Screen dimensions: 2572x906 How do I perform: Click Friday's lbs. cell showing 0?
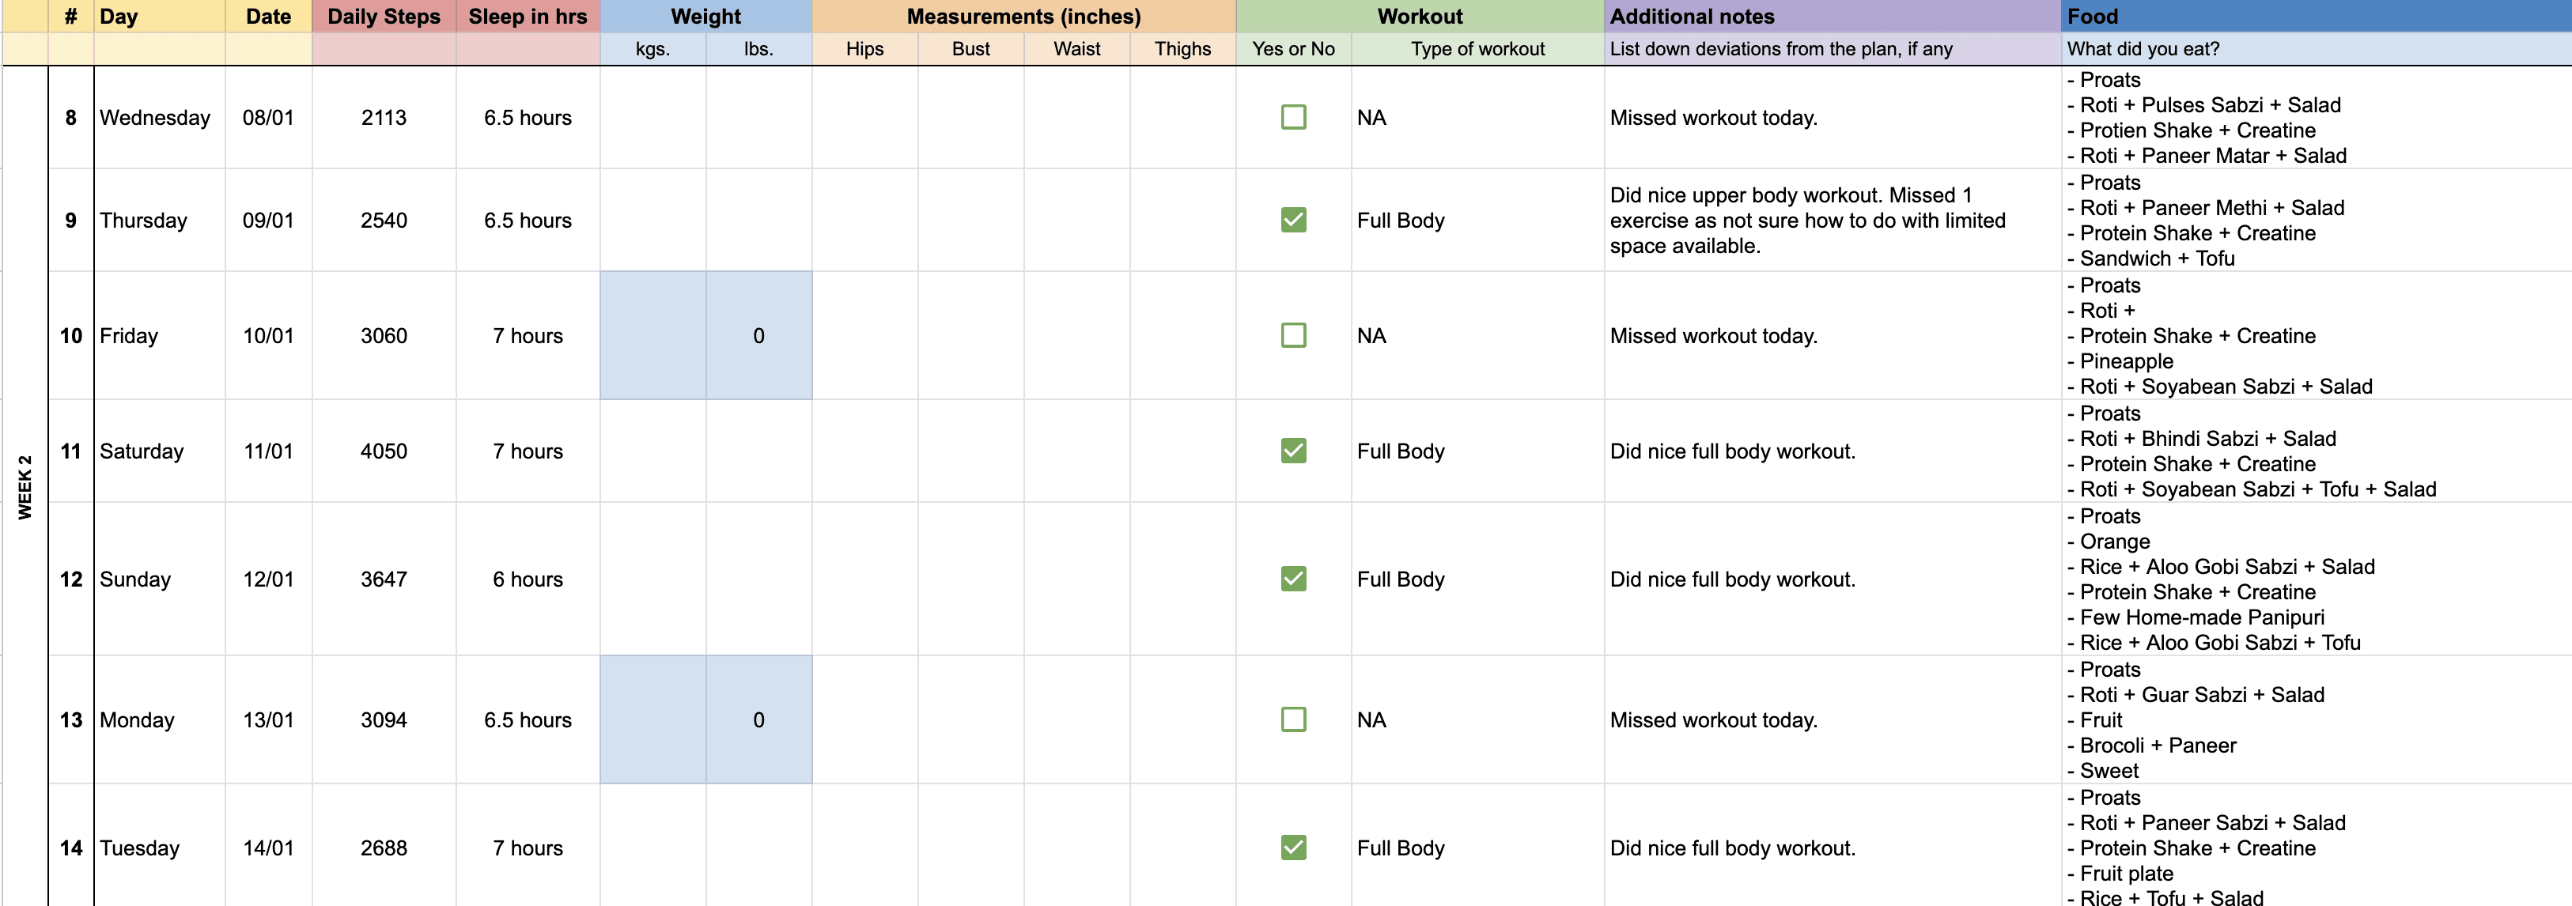[x=758, y=335]
